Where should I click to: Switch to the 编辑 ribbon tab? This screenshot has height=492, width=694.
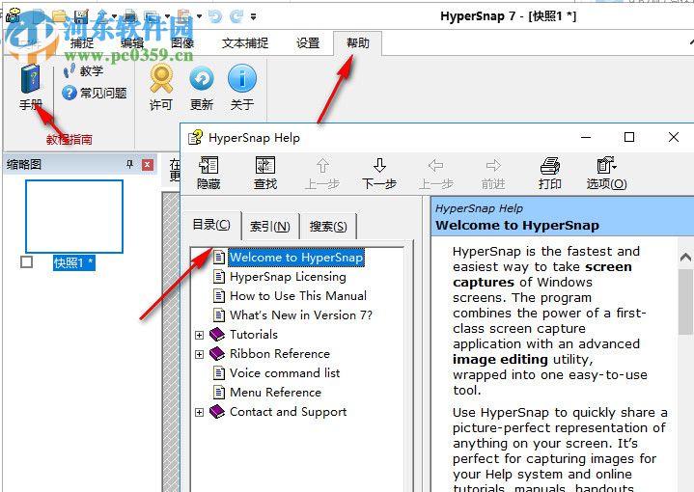(132, 42)
